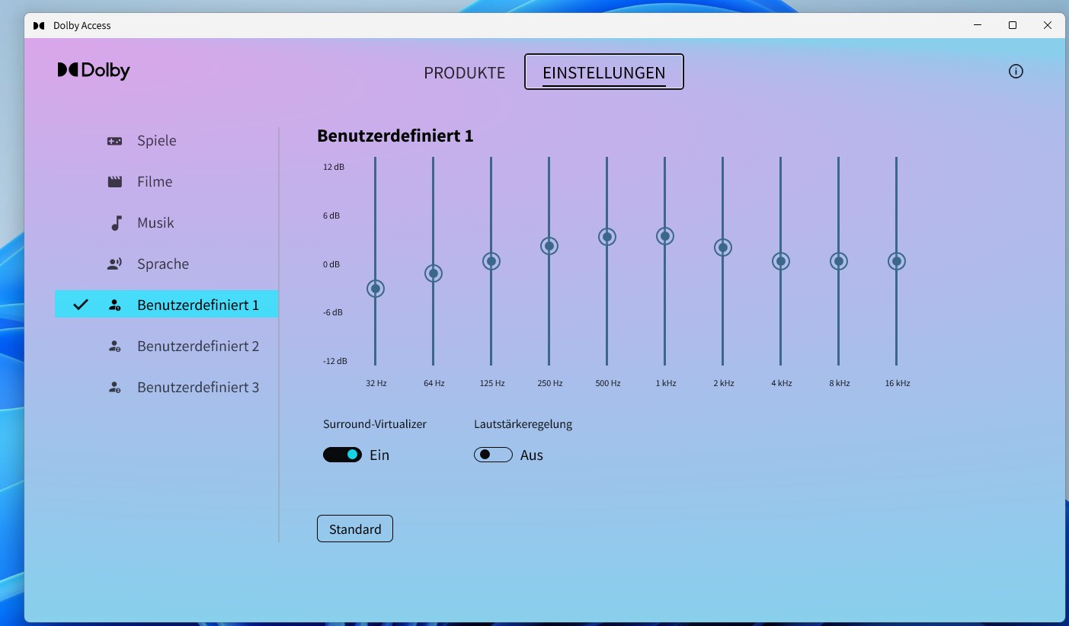Choose the Sprache profile
Viewport: 1069px width, 626px height.
167,264
